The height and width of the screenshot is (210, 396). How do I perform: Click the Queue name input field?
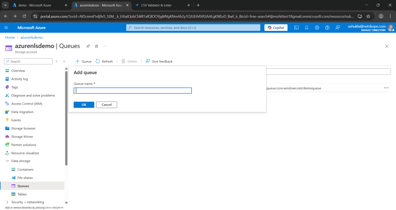pyautogui.click(x=133, y=90)
